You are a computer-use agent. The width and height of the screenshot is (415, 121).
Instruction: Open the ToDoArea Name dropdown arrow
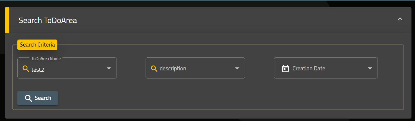coord(109,68)
